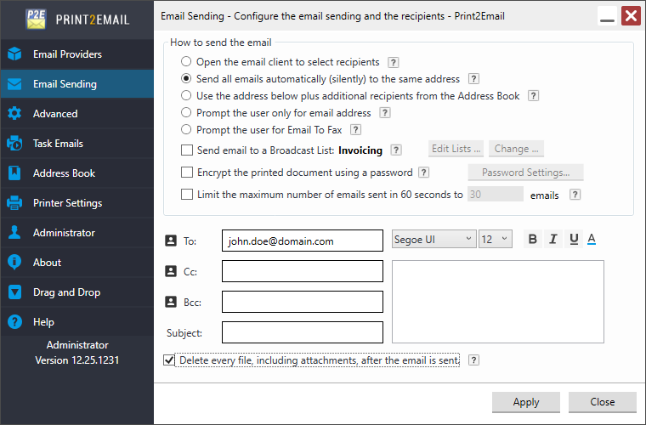Viewport: 646px width, 425px height.
Task: Click the To address field
Action: point(303,241)
